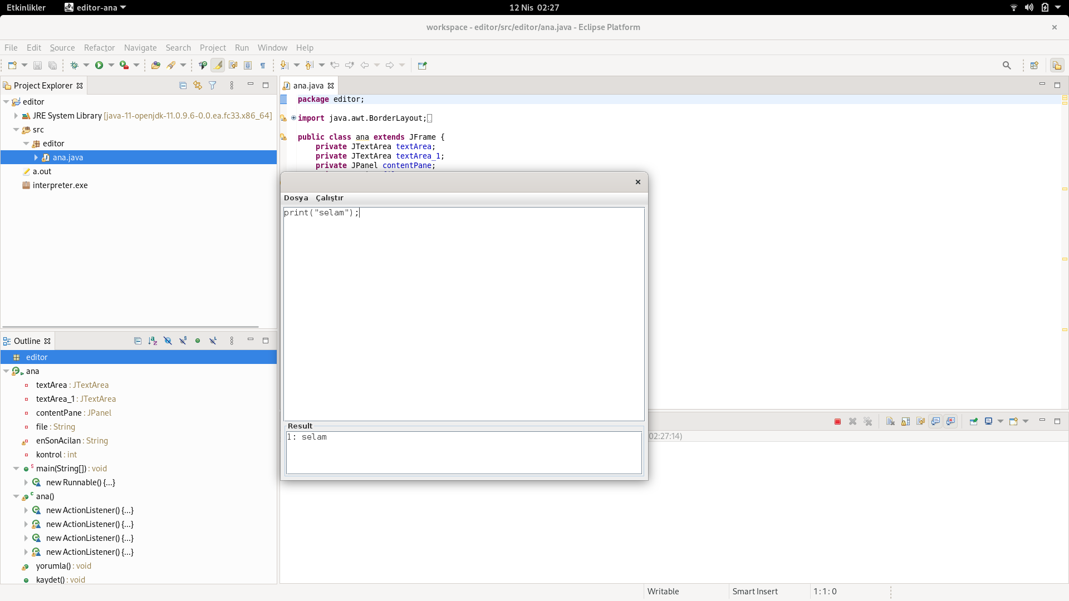Click the Pin Editor icon in toolbar
Viewport: 1069px width, 601px height.
pyautogui.click(x=422, y=65)
